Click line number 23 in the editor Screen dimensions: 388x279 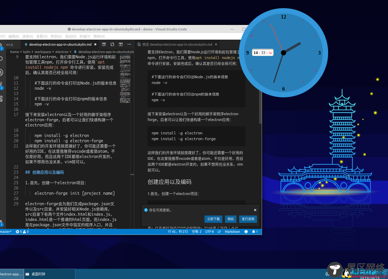[x=16, y=172]
